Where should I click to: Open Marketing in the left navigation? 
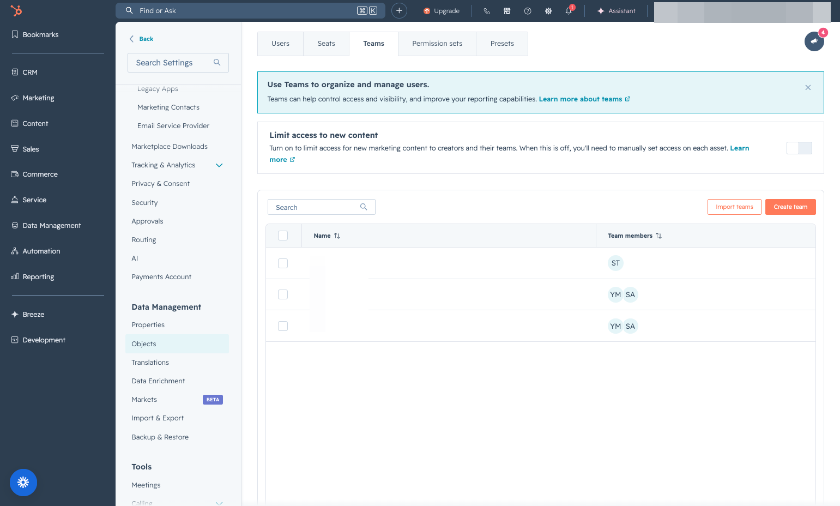tap(33, 98)
